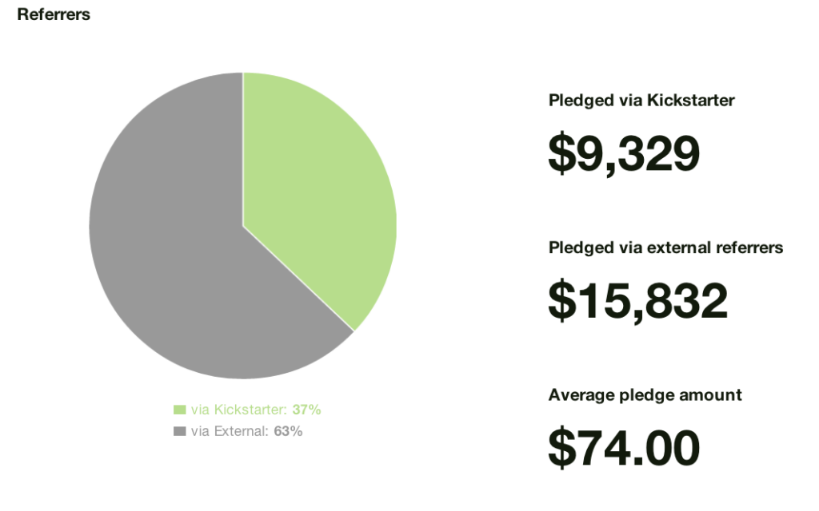Click the "Average pledge amount" heading

pyautogui.click(x=645, y=395)
